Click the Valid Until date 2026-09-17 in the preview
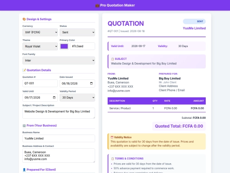This screenshot has width=230, height=173. [138, 46]
